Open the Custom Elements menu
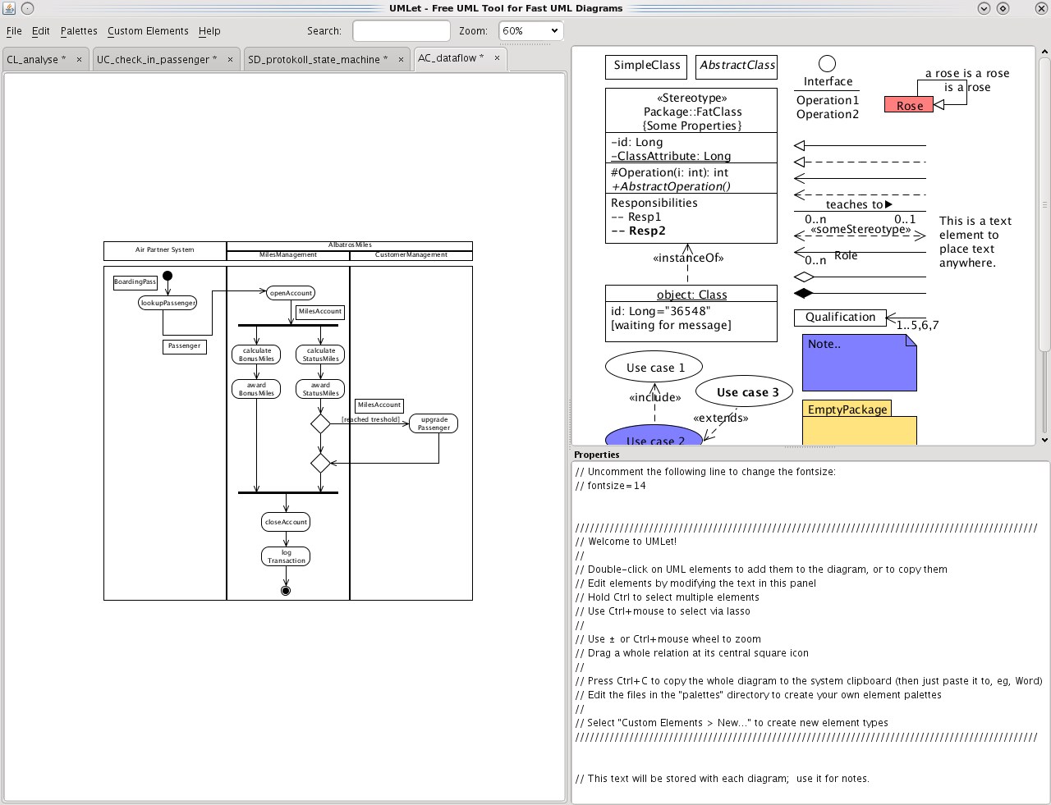This screenshot has height=805, width=1051. [148, 31]
